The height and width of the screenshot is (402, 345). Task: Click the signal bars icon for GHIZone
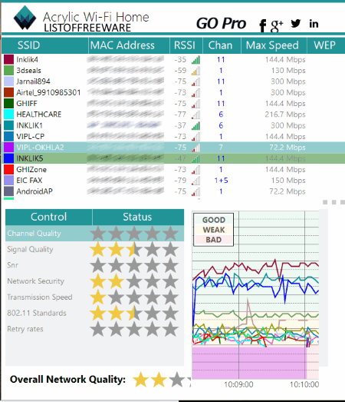point(196,170)
